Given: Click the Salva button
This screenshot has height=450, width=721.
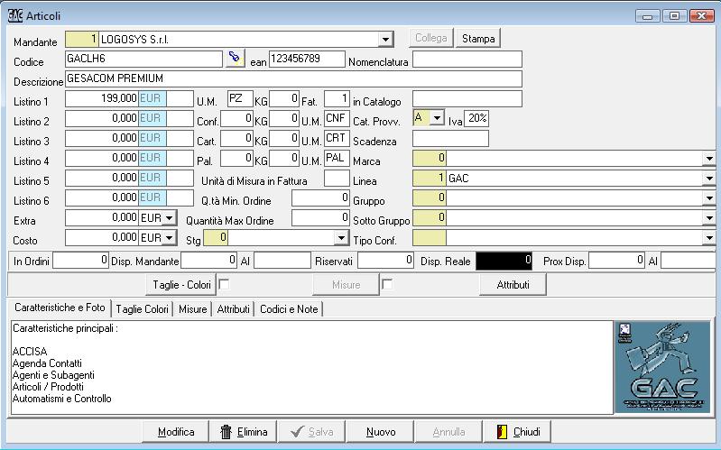Looking at the screenshot, I should pyautogui.click(x=311, y=432).
